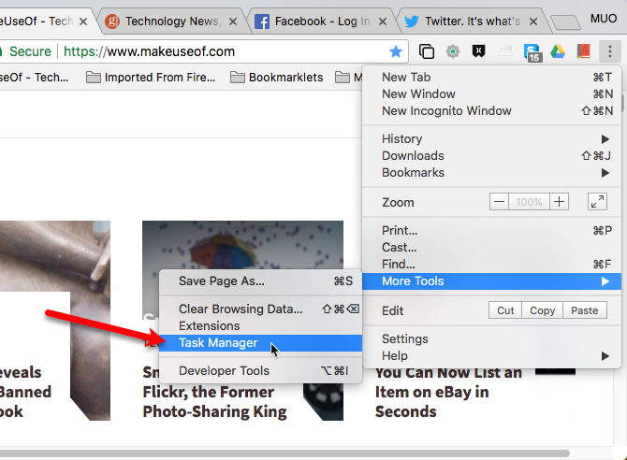The width and height of the screenshot is (627, 460).
Task: Expand the Bookmarks submenu
Action: (x=492, y=172)
